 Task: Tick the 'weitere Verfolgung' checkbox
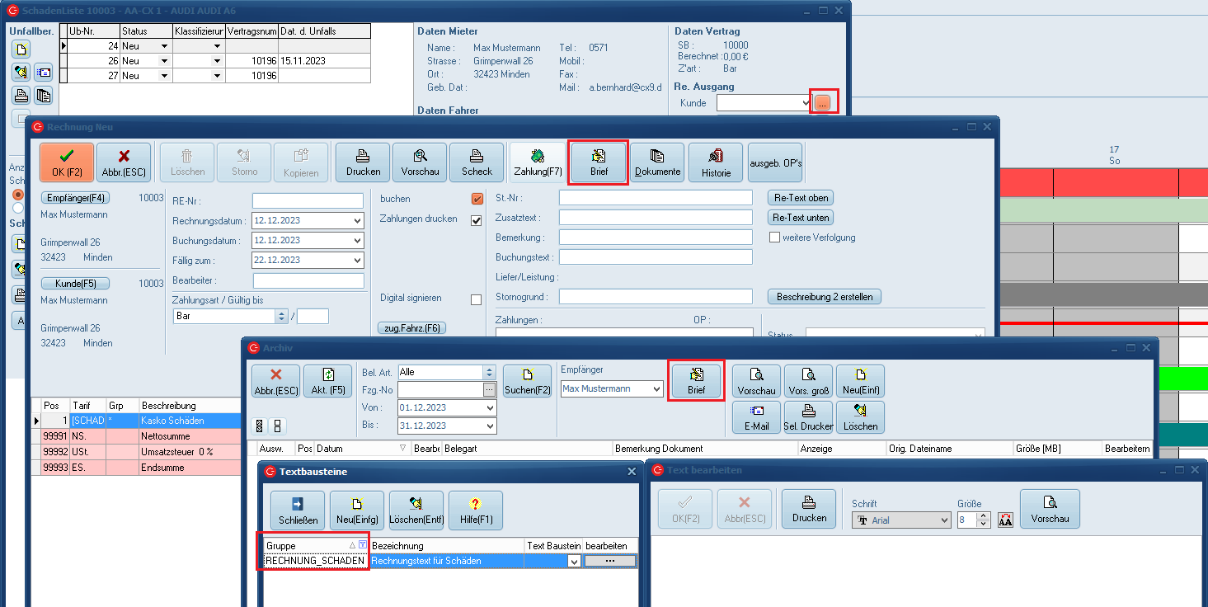coord(774,238)
